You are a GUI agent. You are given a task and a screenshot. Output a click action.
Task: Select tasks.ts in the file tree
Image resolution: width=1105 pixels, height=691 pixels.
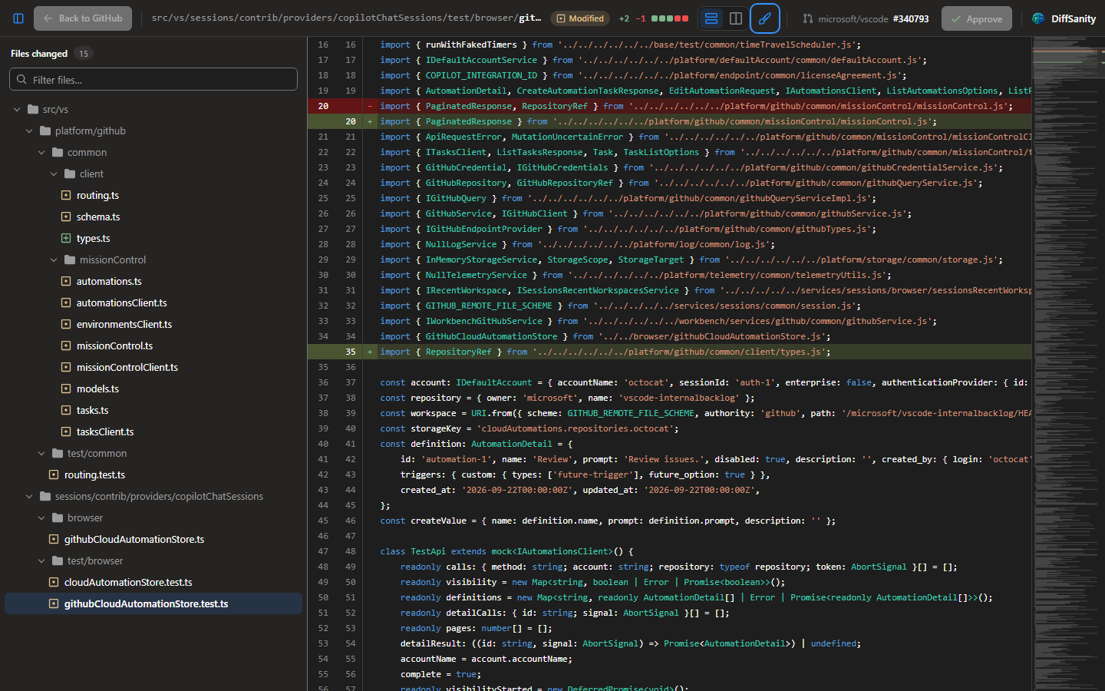[x=153, y=410]
